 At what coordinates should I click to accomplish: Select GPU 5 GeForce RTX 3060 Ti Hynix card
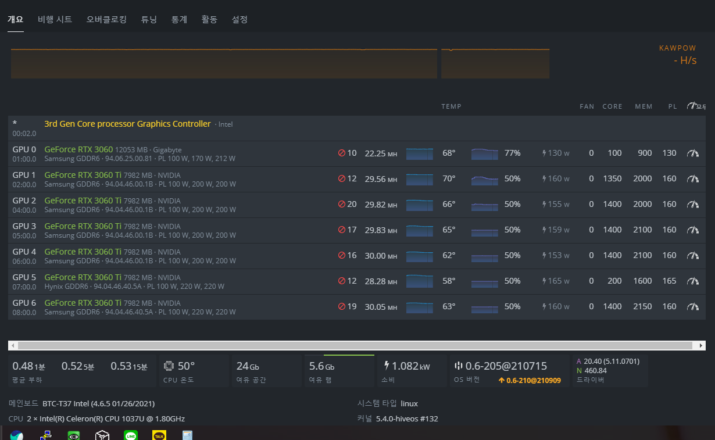point(83,277)
